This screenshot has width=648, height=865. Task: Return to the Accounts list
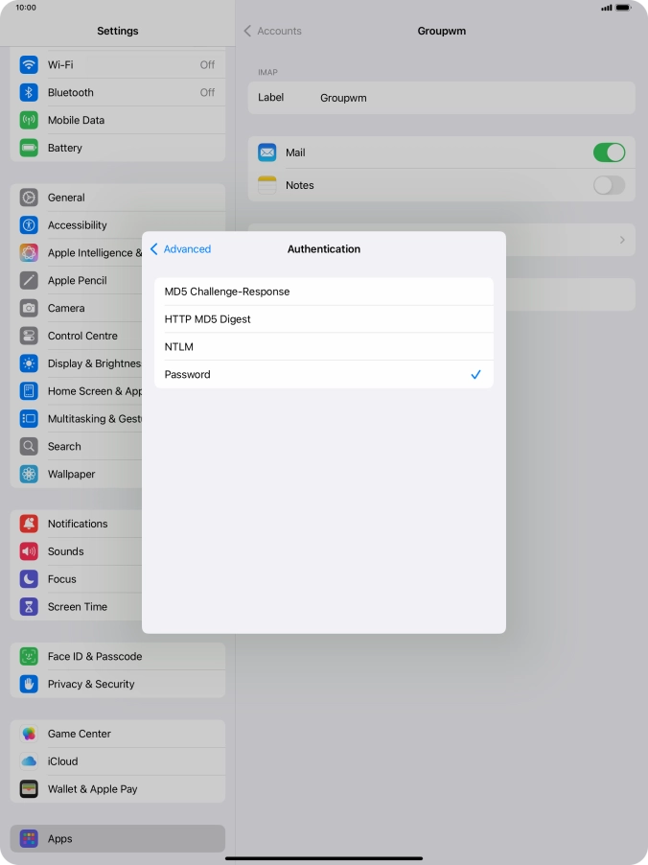tap(273, 32)
